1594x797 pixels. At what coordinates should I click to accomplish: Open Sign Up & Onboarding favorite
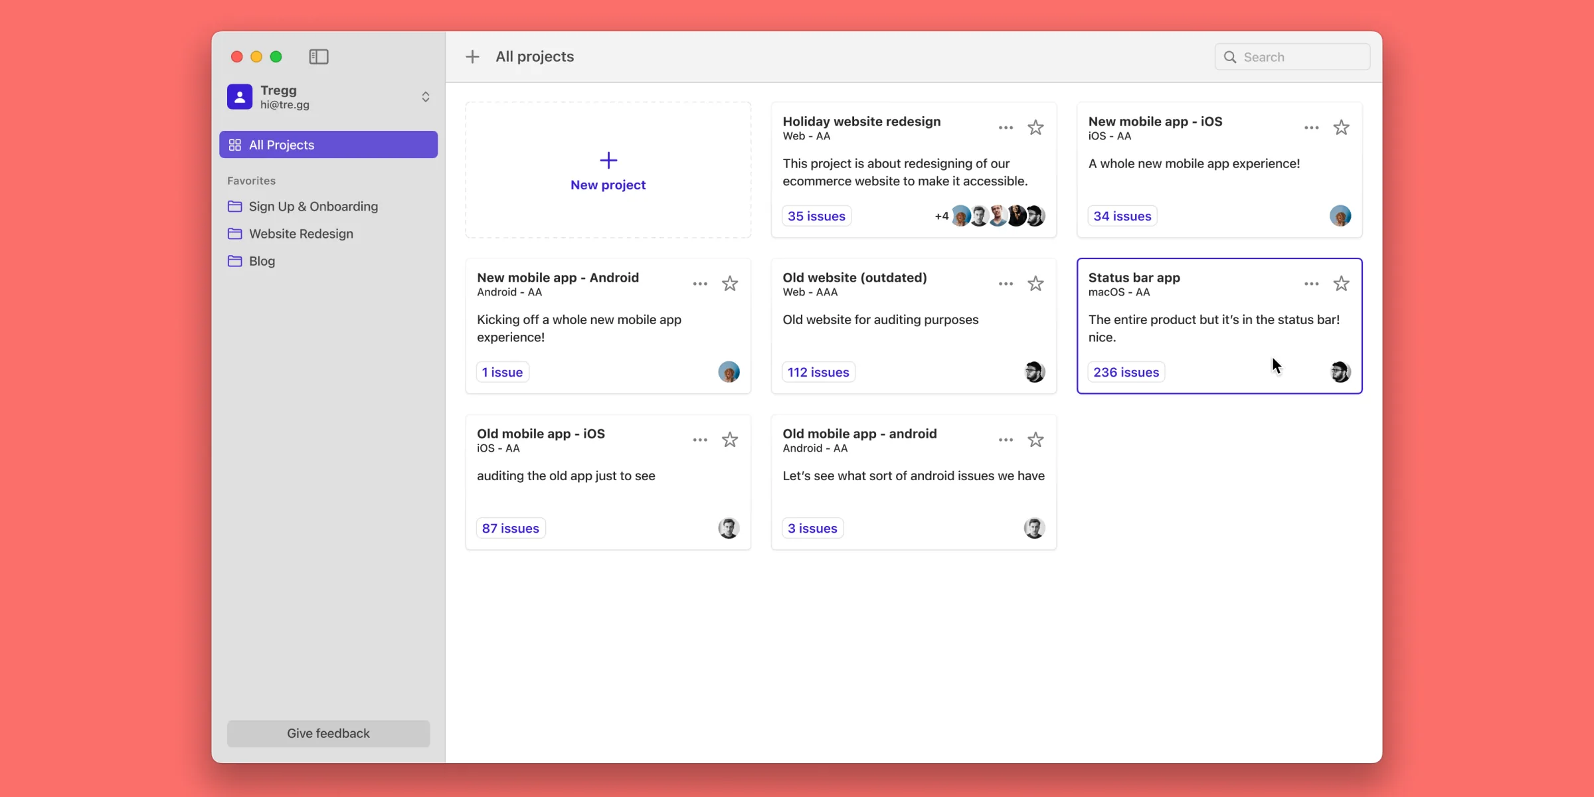[x=328, y=206]
